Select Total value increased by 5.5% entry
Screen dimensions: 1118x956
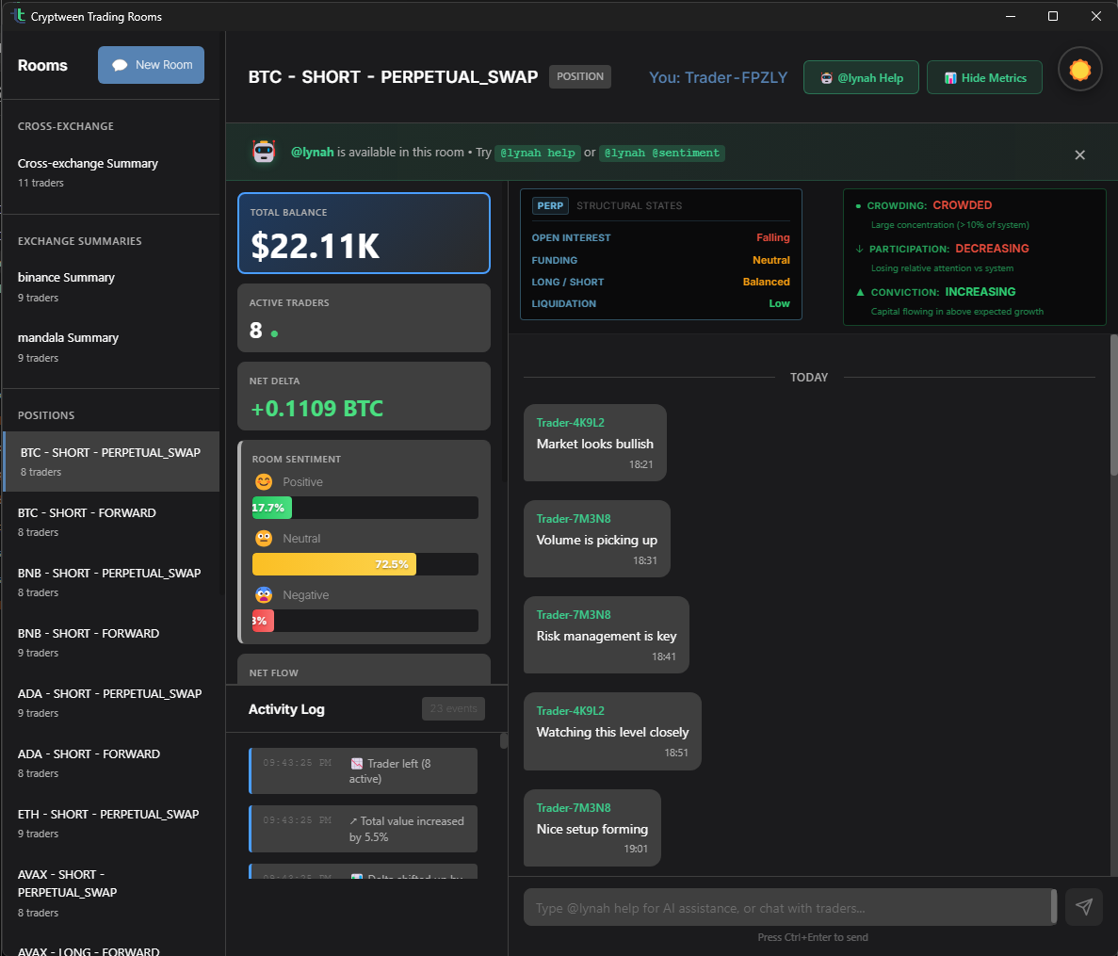tap(363, 829)
